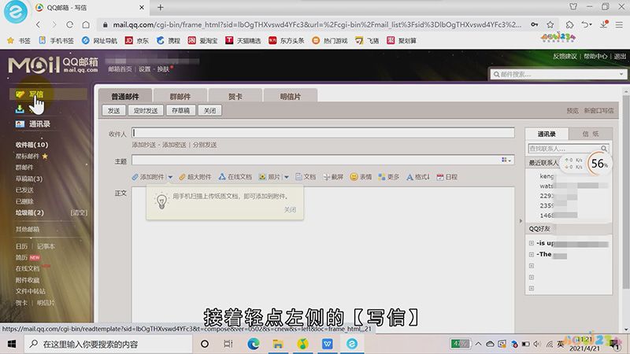
Task: Select the 通讯录 tab in right panel
Action: point(547,134)
